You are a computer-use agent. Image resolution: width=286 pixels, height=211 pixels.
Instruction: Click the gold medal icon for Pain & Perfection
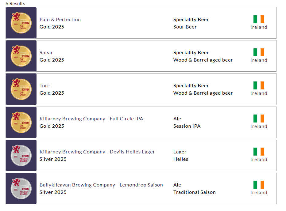(x=21, y=23)
